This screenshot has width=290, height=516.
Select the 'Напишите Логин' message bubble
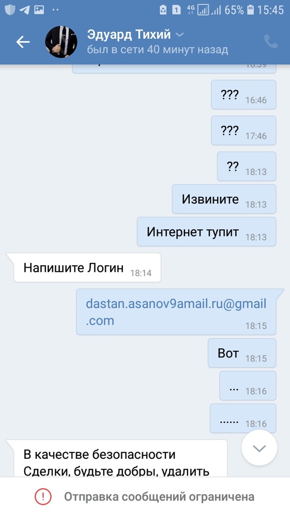coord(87,268)
